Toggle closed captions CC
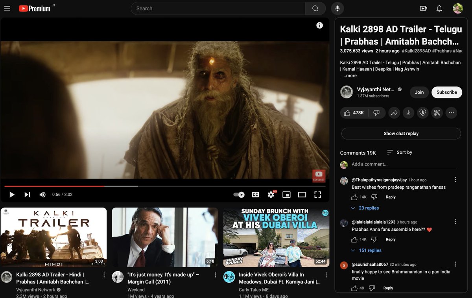472x298 pixels. [255, 194]
